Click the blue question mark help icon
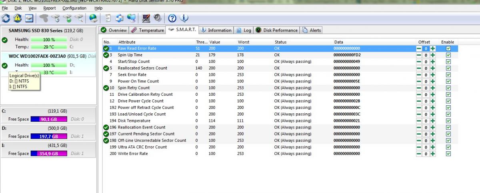 (x=172, y=18)
